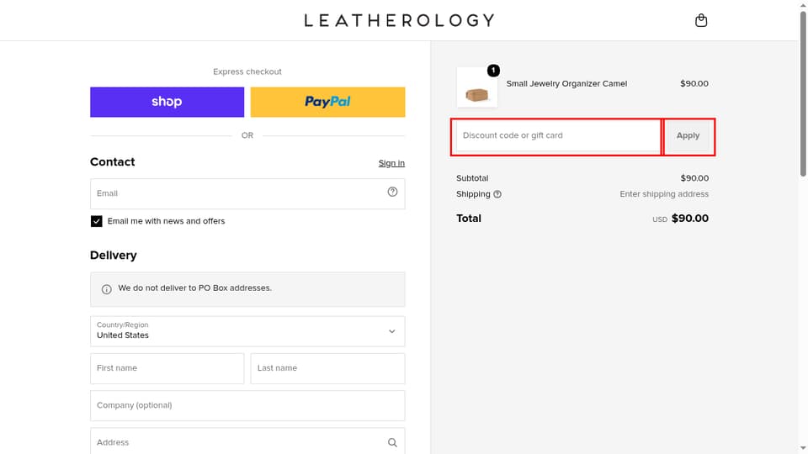This screenshot has height=454, width=808.
Task: Pay with PayPal express checkout button
Action: (327, 102)
